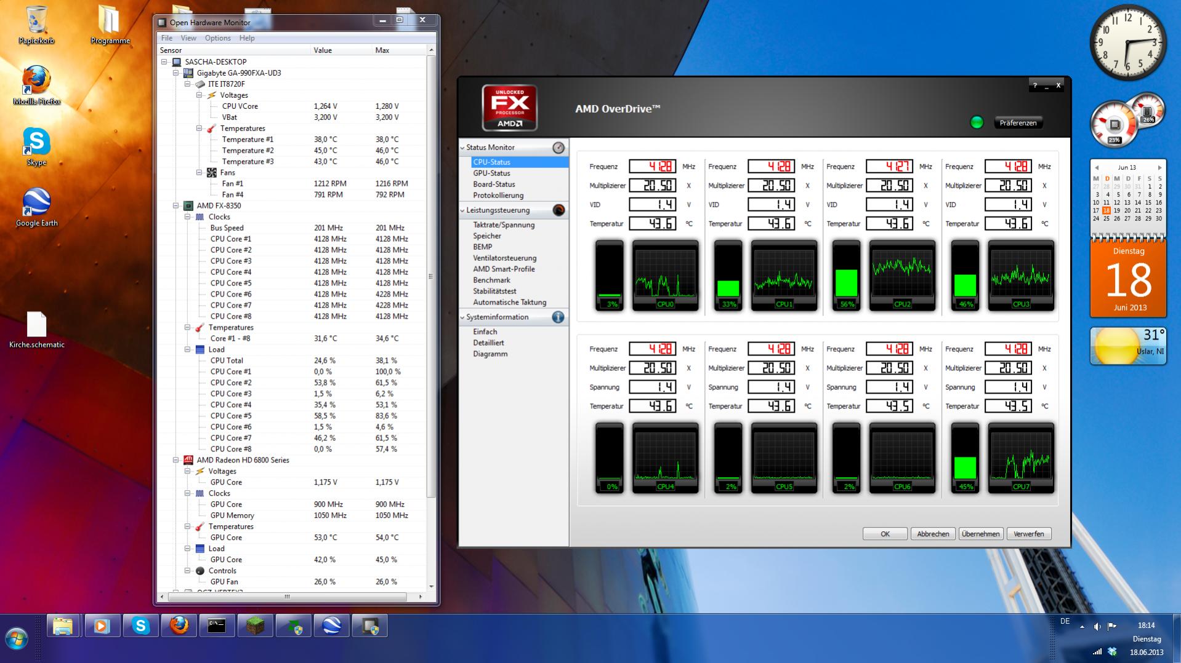The width and height of the screenshot is (1181, 663).
Task: Open the Options menu
Action: tap(218, 38)
